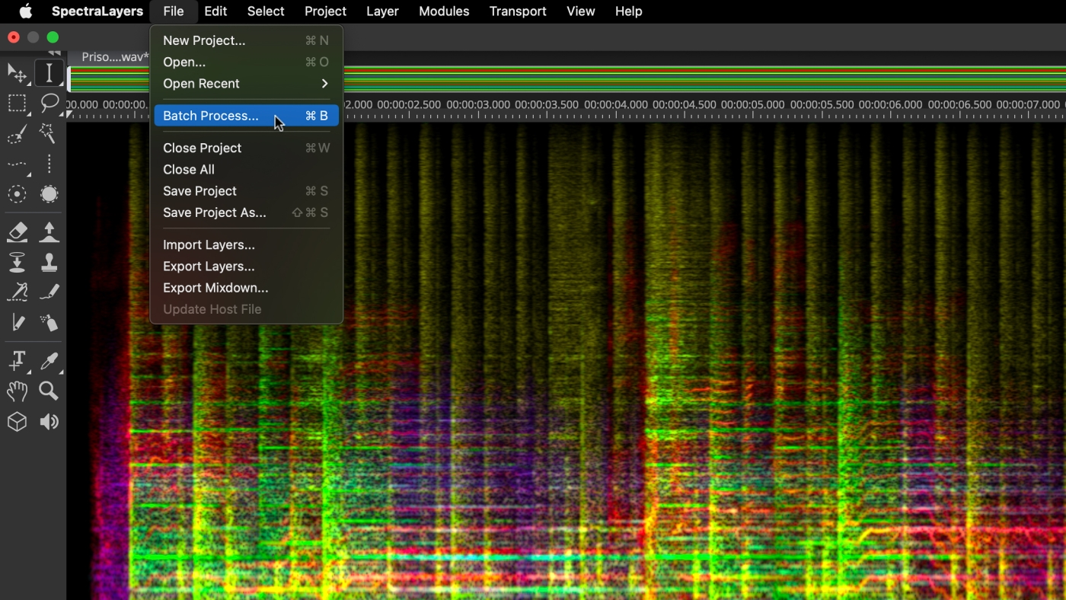Select the Zoom magnifier tool
The image size is (1066, 600).
click(49, 391)
